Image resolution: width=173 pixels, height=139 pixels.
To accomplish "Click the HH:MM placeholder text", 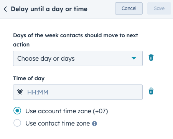I will [38, 92].
